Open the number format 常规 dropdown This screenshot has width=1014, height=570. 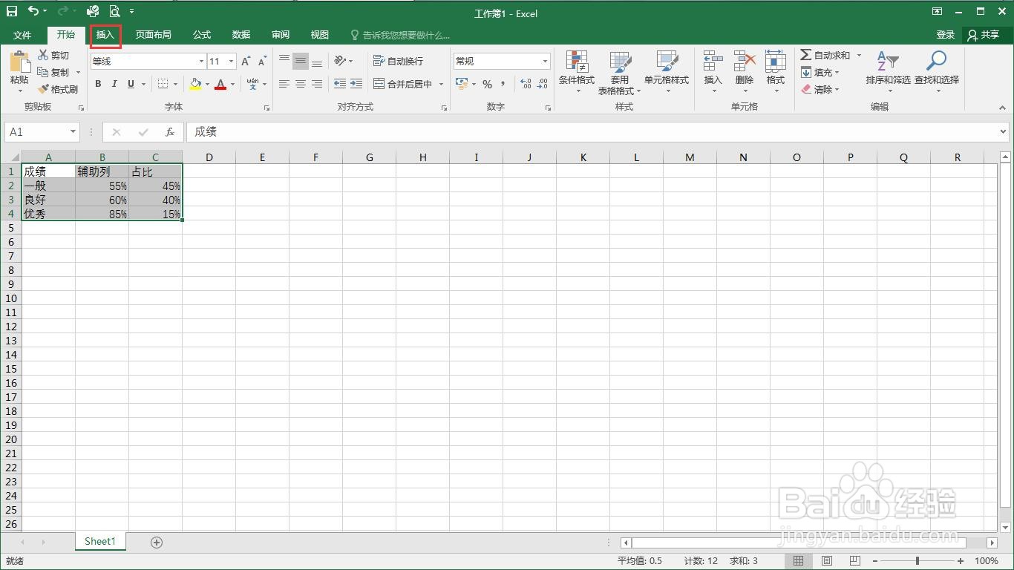pyautogui.click(x=545, y=61)
